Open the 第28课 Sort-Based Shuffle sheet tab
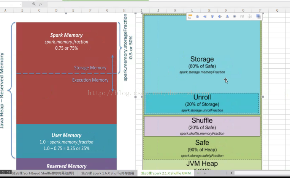The image size is (290, 178). 43,173
